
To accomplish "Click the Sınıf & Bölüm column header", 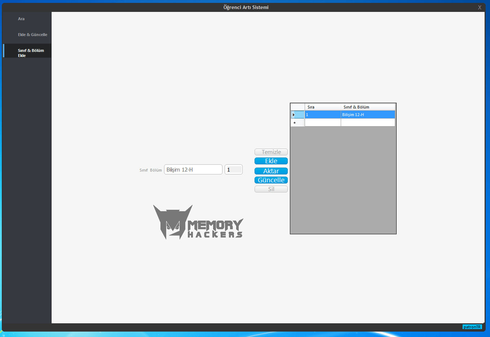I will 368,107.
